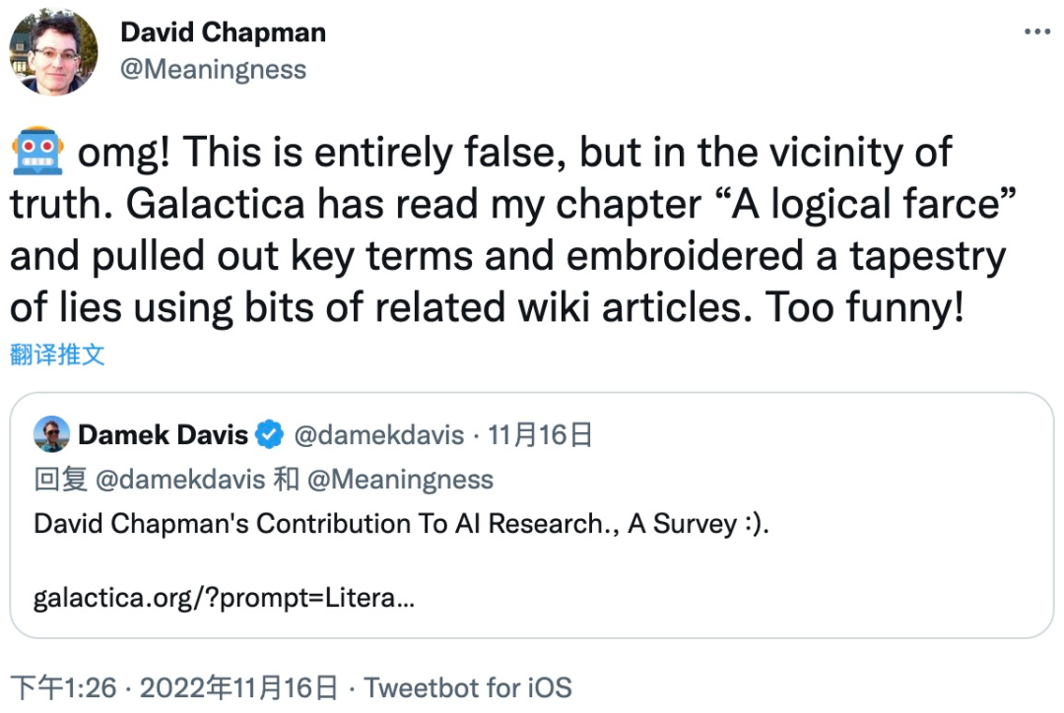Select main tweet text mentioning Galactica
Viewport: 1064px width, 713px height.
pyautogui.click(x=513, y=229)
